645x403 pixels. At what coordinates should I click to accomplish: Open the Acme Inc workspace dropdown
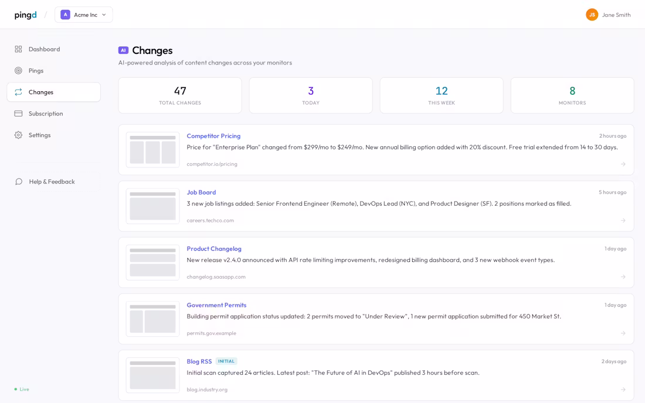coord(84,14)
